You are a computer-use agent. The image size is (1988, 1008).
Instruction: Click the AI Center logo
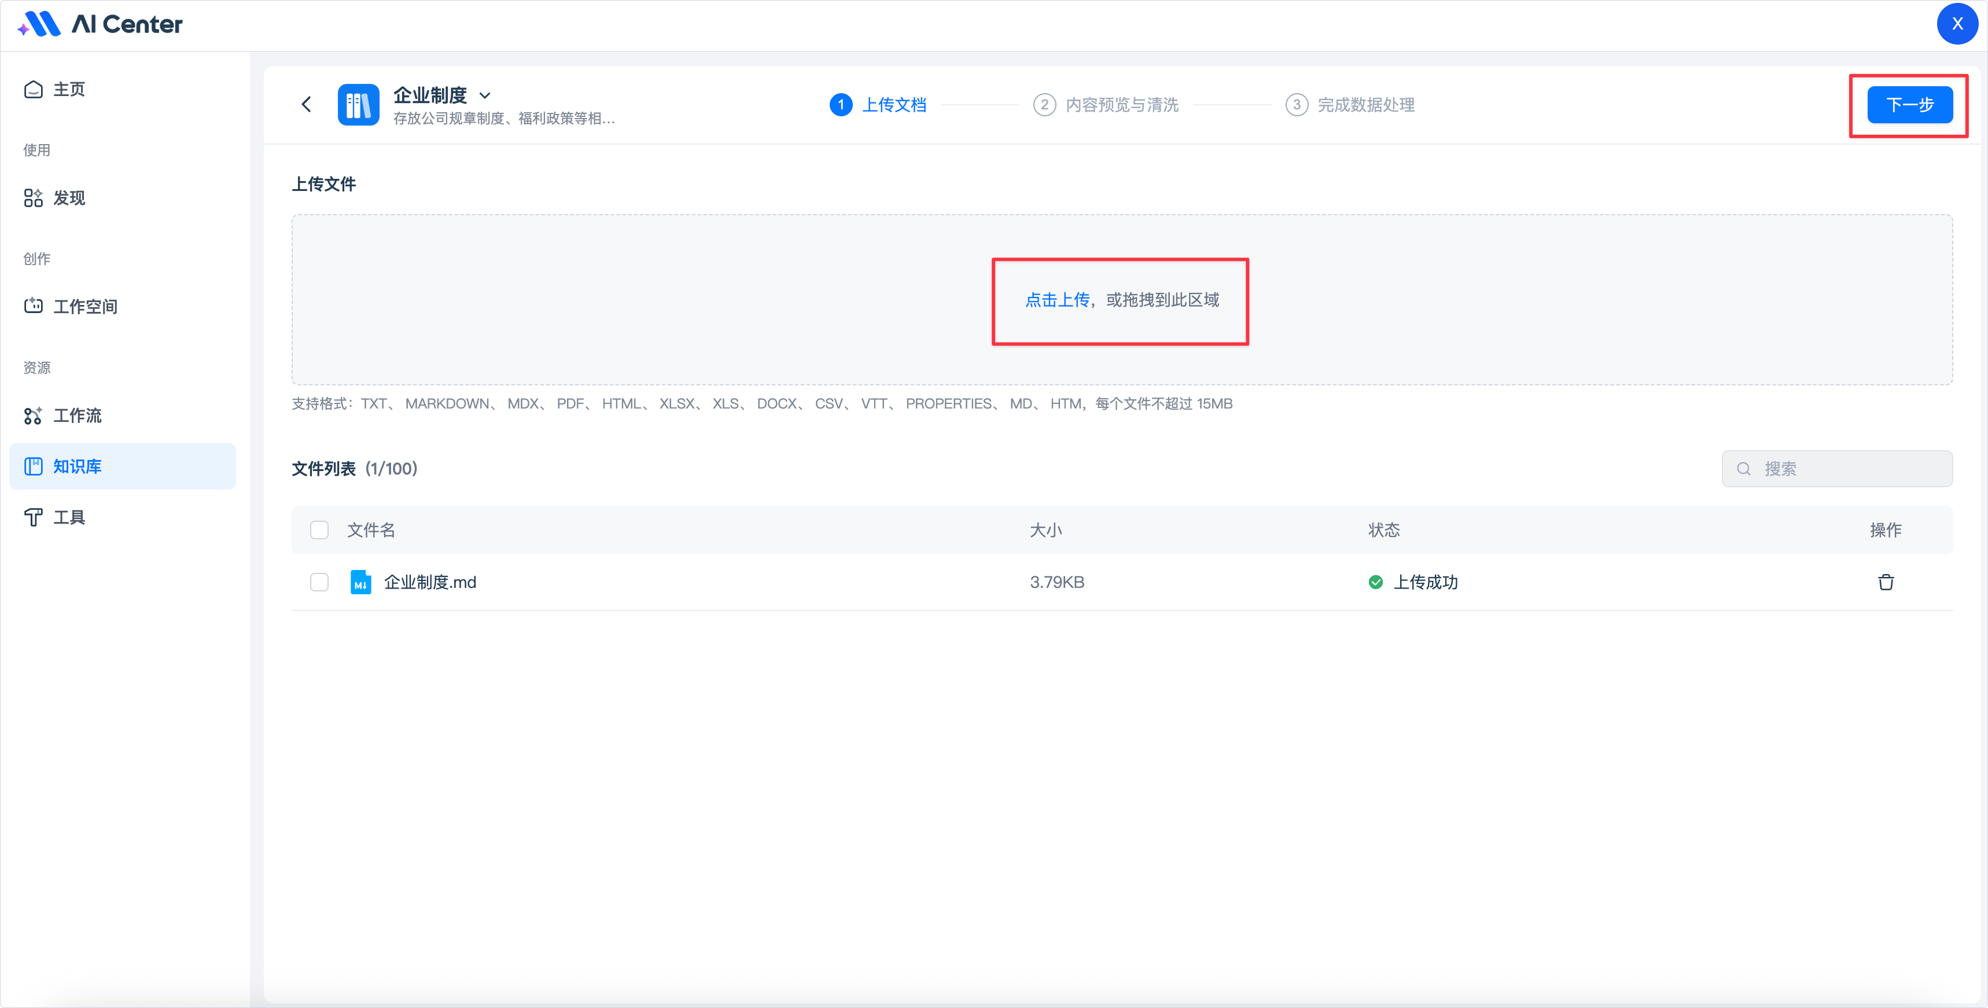[100, 24]
